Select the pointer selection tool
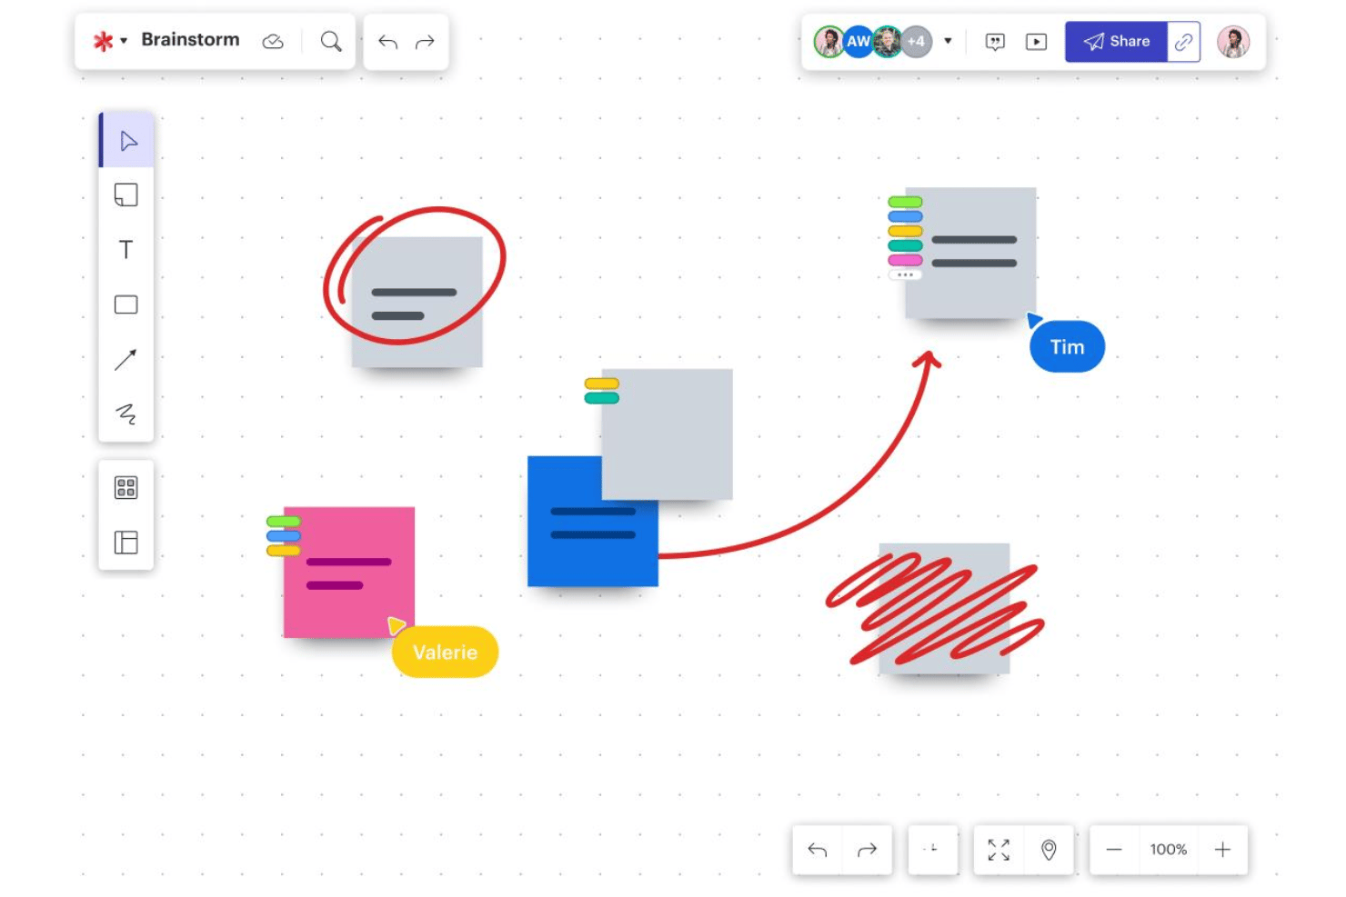Viewport: 1346px width, 897px height. [127, 141]
